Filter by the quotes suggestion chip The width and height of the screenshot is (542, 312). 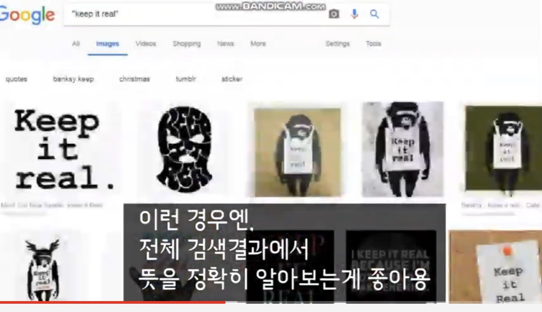(x=17, y=79)
